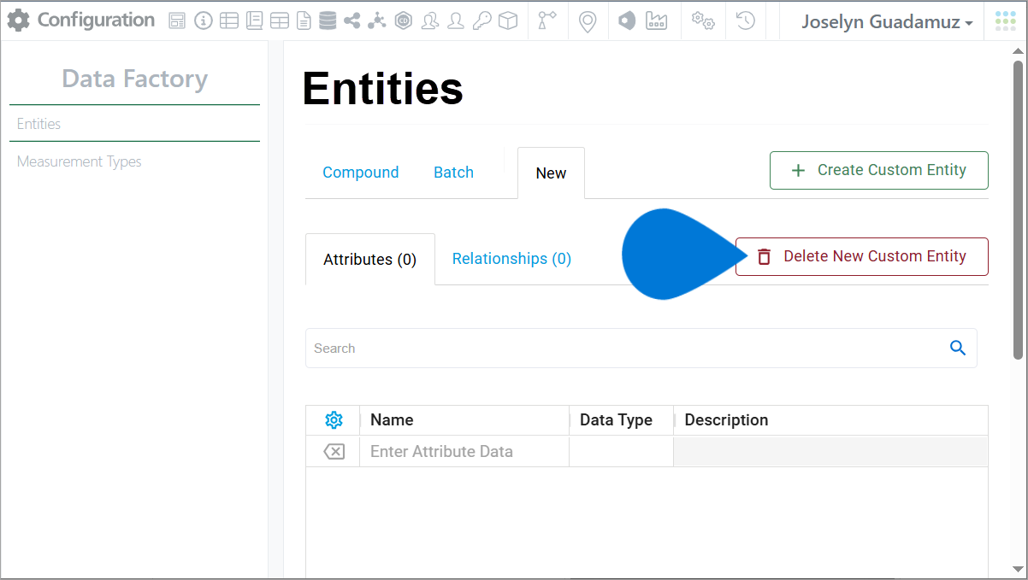
Task: Click the history clock icon
Action: tap(746, 21)
